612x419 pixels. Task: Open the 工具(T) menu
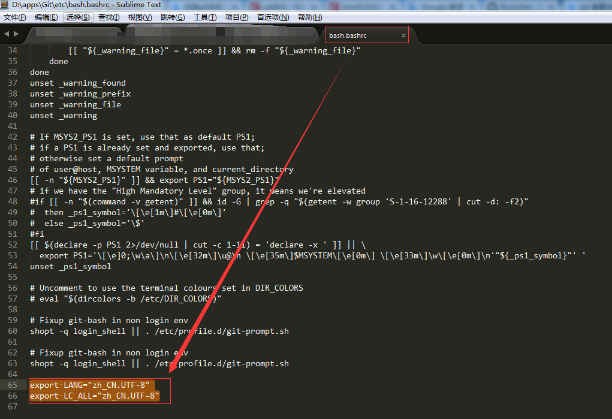(206, 17)
